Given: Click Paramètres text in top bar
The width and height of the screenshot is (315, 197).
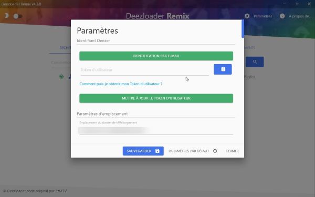Looking at the screenshot, I should (262, 16).
